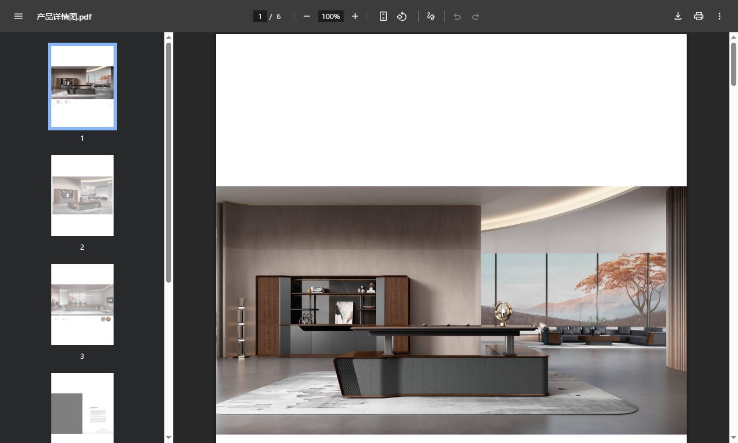This screenshot has height=443, width=738.
Task: Click the zoom in plus icon
Action: [355, 16]
